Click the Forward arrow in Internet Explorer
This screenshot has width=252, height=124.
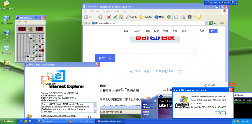100,17
